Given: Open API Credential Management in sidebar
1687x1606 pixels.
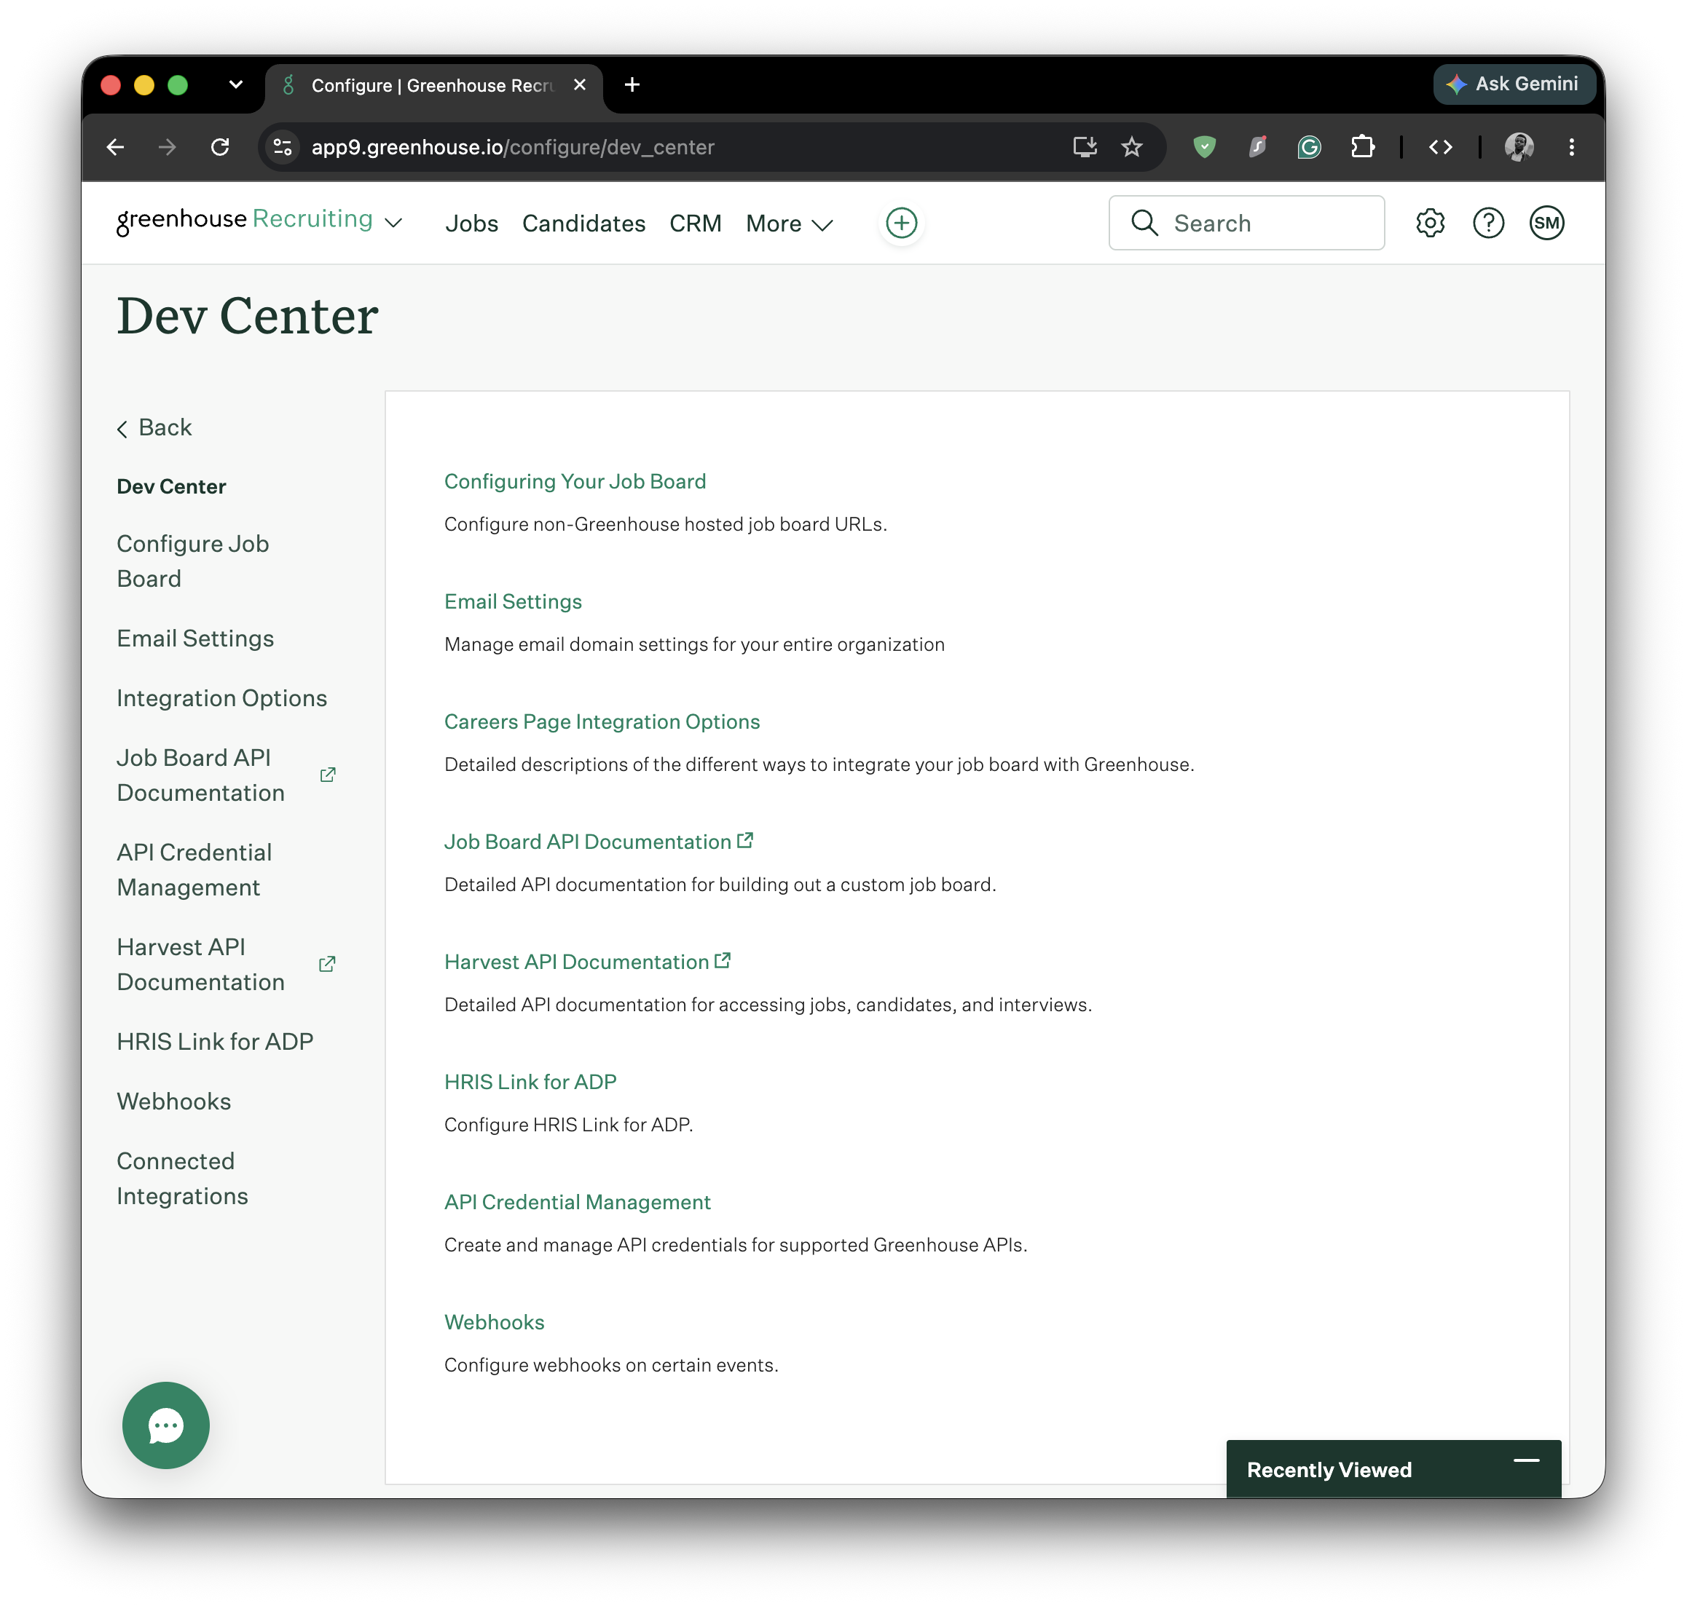Looking at the screenshot, I should click(194, 869).
